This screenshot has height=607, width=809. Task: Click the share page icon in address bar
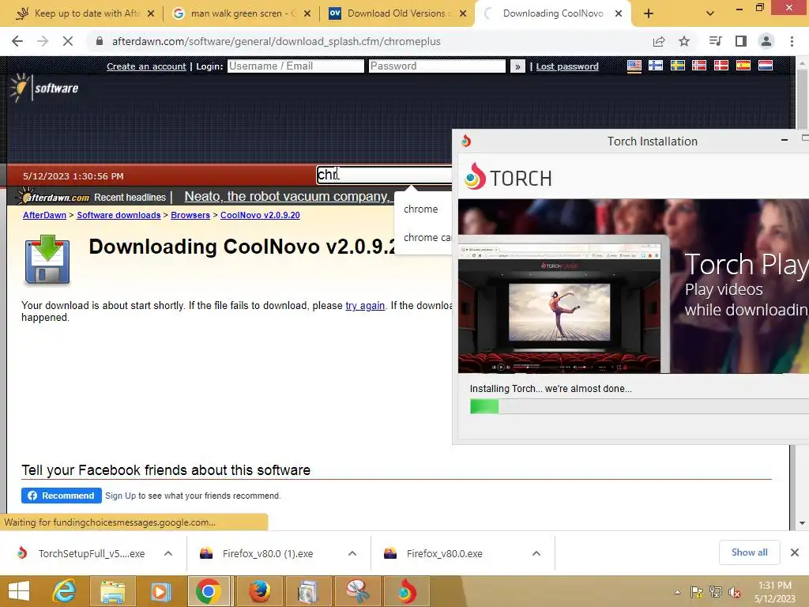point(659,41)
